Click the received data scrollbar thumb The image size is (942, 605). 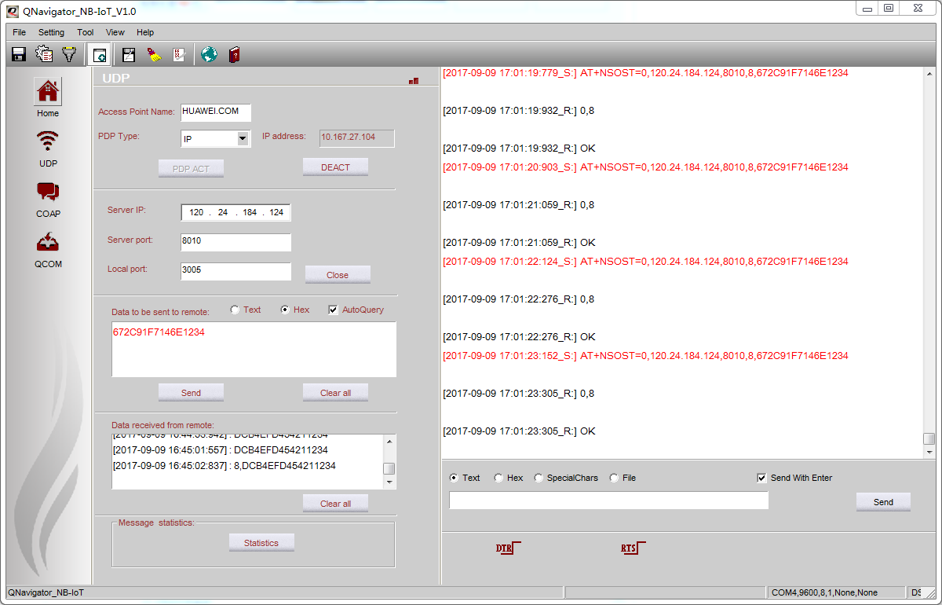(389, 468)
